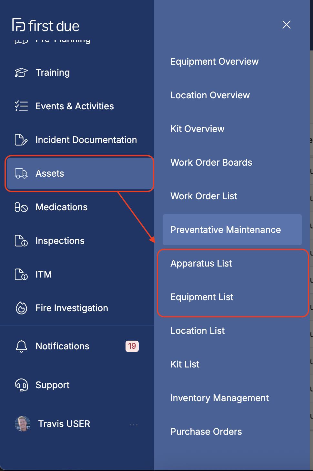Select Preventative Maintenance from submenu
This screenshot has height=471, width=313.
[226, 230]
